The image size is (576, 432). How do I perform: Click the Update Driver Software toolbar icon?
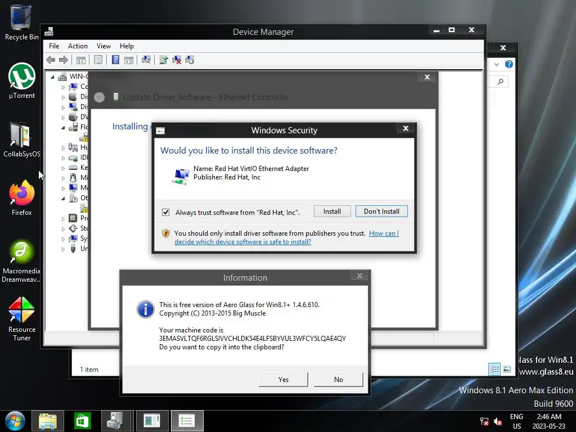pos(164,60)
